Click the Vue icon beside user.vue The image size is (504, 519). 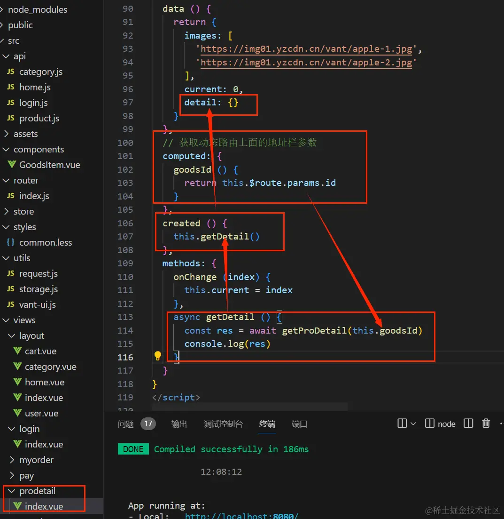click(x=17, y=413)
